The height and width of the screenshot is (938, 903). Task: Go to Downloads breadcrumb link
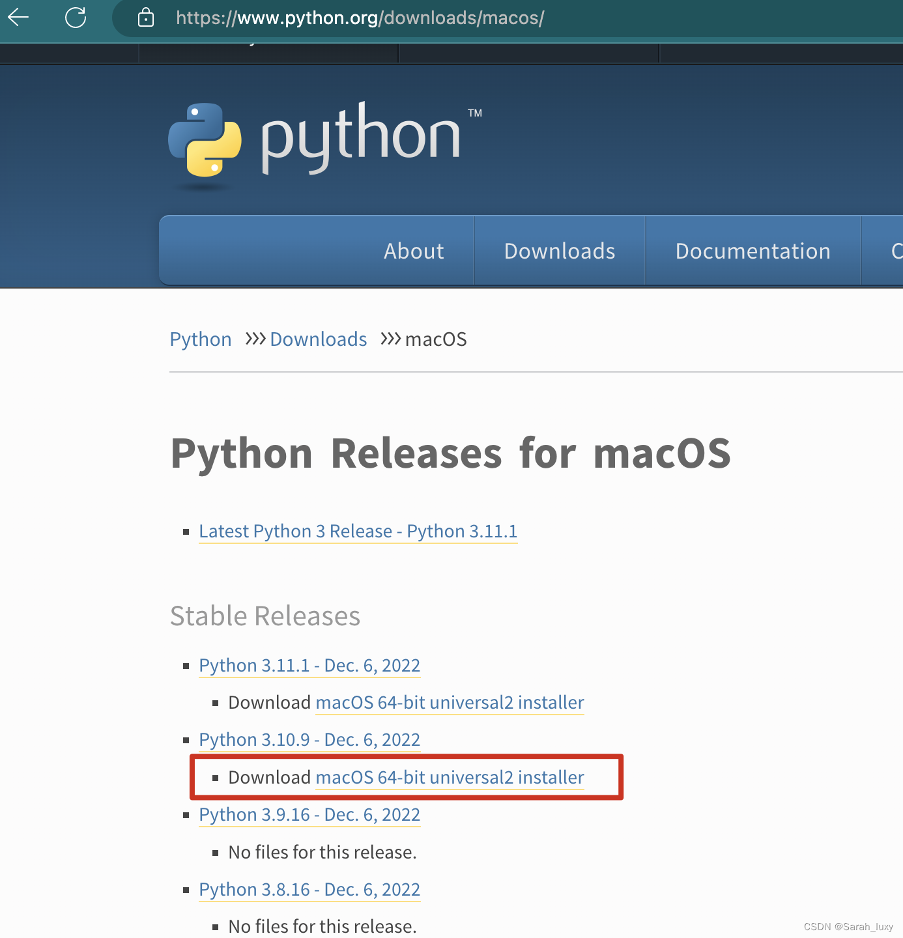[319, 339]
